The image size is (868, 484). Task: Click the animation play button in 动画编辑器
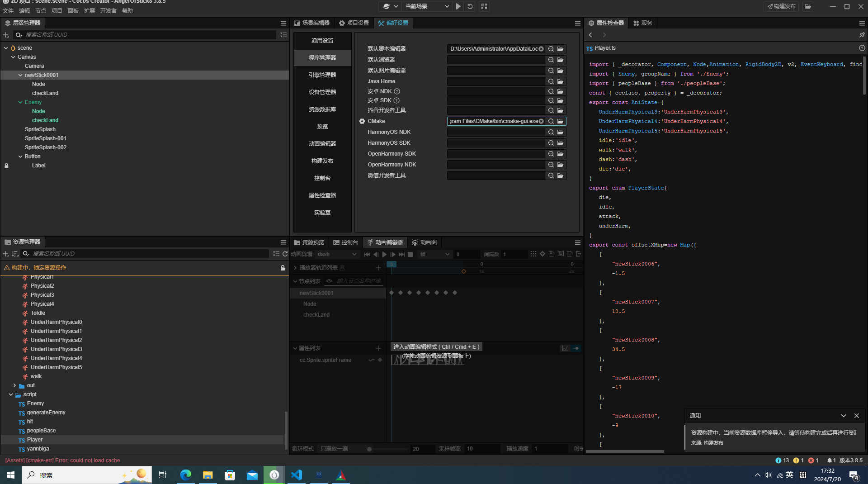pyautogui.click(x=384, y=254)
